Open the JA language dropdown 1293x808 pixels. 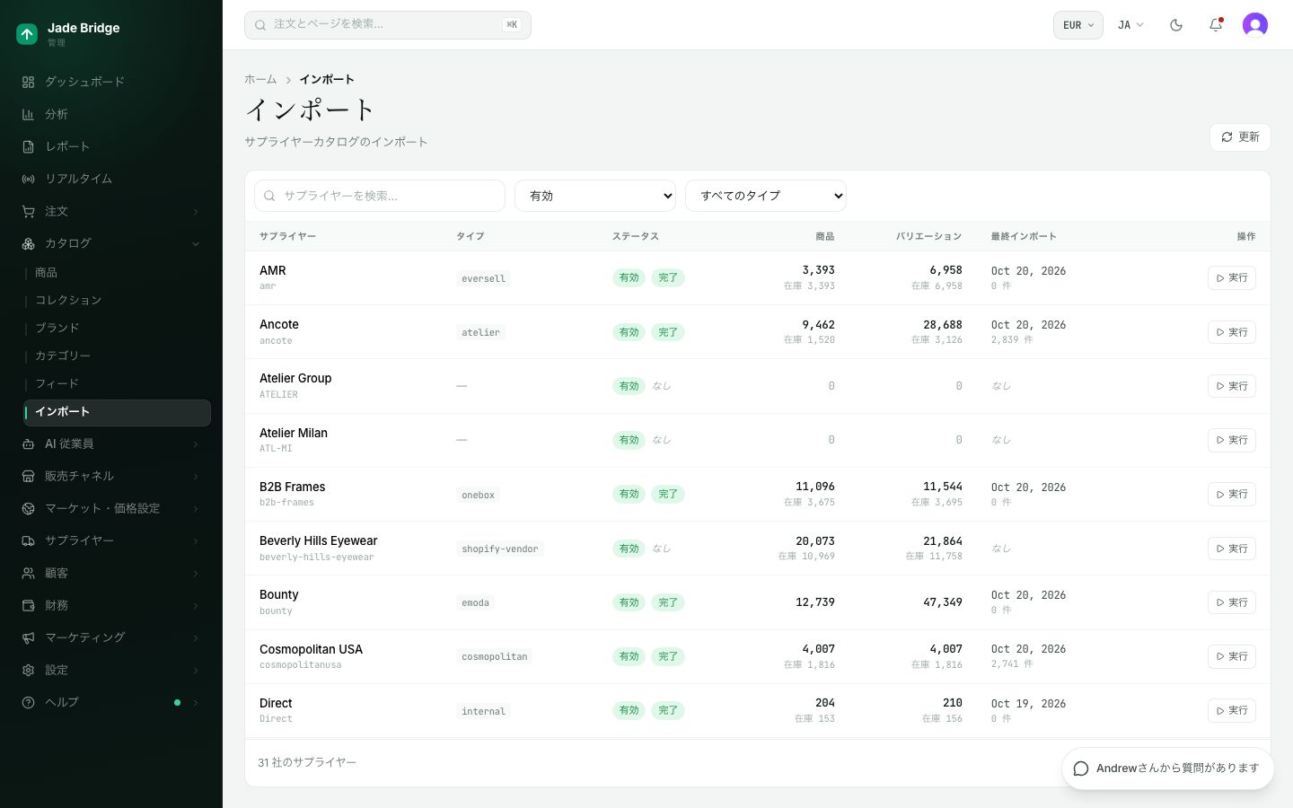tap(1130, 25)
